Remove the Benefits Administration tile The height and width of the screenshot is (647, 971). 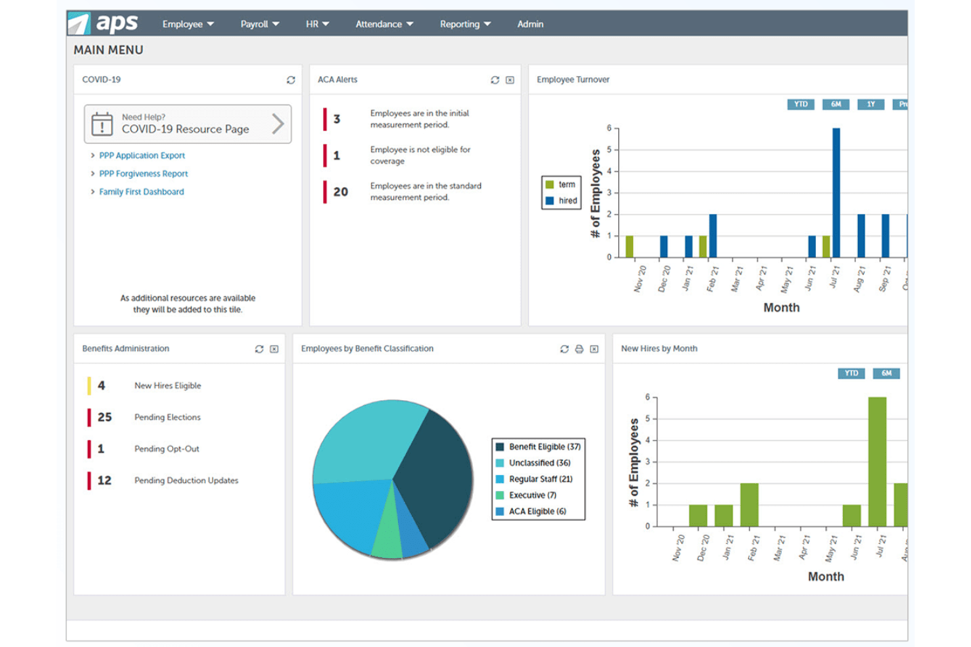pos(274,349)
